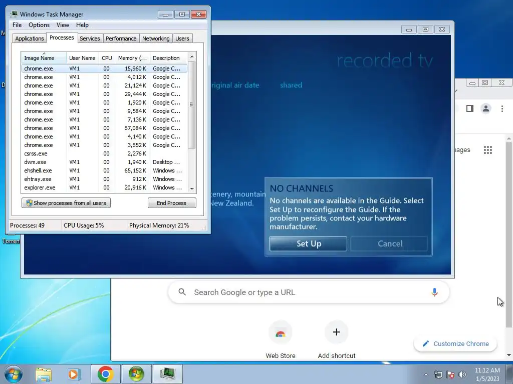Image resolution: width=513 pixels, height=384 pixels.
Task: Select the explorer.exe process row
Action: (x=104, y=187)
